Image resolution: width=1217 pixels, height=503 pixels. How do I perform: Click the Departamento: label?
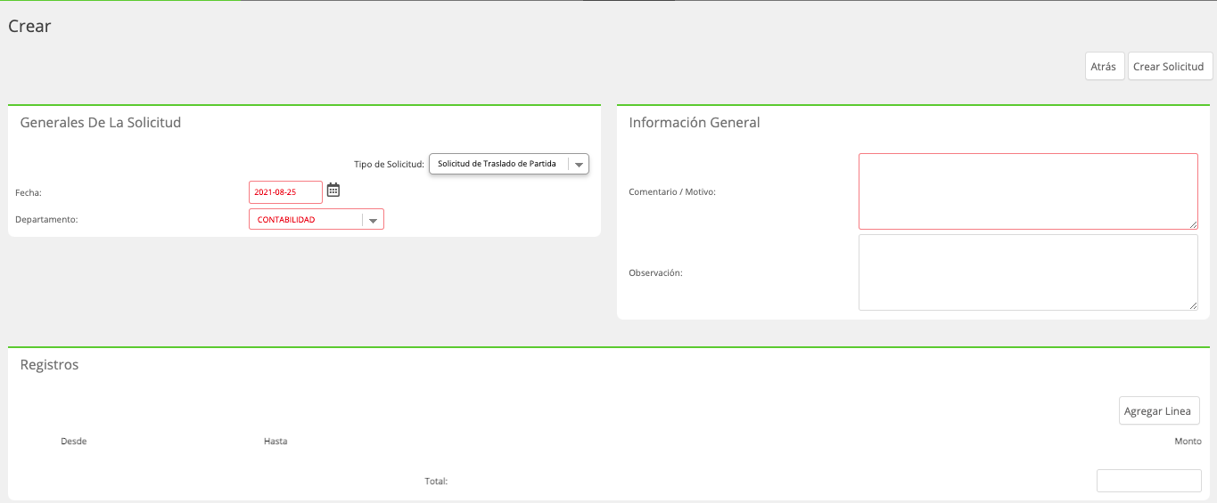pyautogui.click(x=47, y=219)
